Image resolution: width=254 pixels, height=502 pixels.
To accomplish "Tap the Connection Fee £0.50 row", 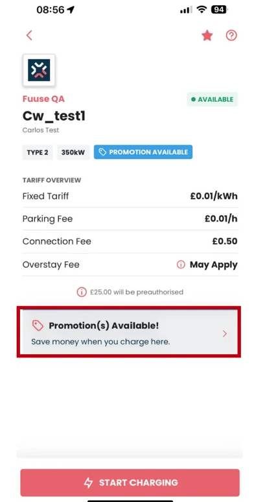I will [x=130, y=241].
